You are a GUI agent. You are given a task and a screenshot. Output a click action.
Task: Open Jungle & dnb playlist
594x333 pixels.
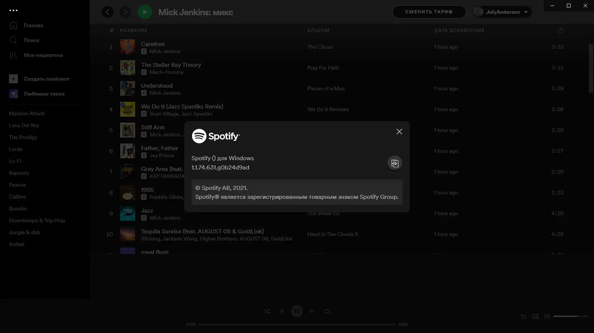click(25, 232)
